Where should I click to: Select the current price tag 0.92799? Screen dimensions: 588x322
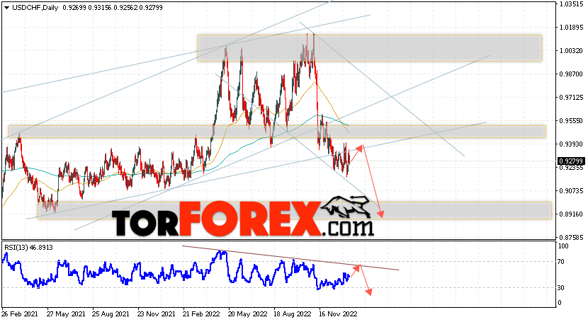pyautogui.click(x=571, y=161)
